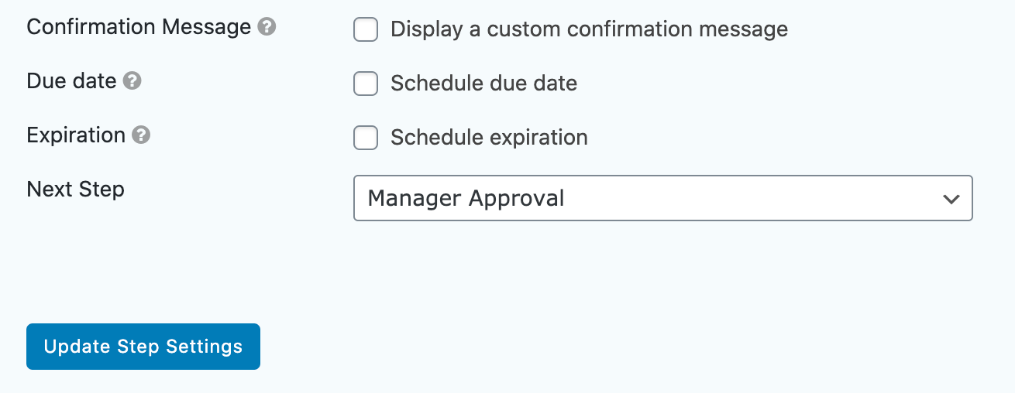
Task: Click the Due date field label
Action: [x=71, y=80]
